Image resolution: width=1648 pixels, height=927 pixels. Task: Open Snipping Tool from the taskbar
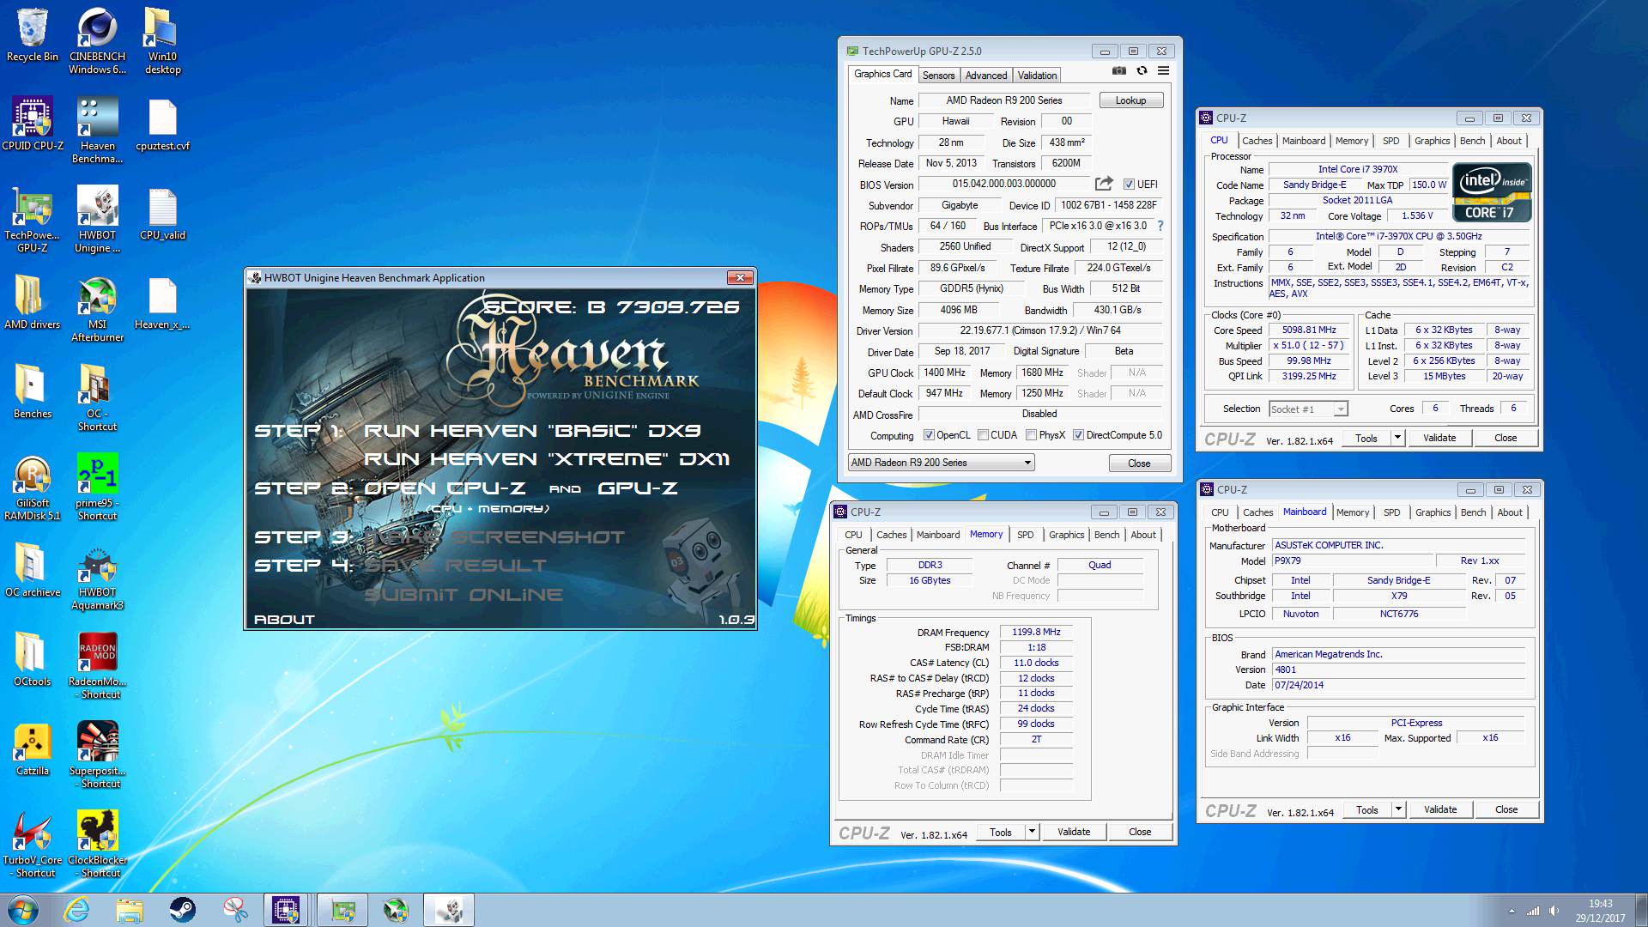pyautogui.click(x=234, y=910)
